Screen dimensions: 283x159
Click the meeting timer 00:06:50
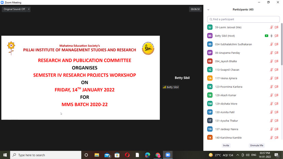195,9
